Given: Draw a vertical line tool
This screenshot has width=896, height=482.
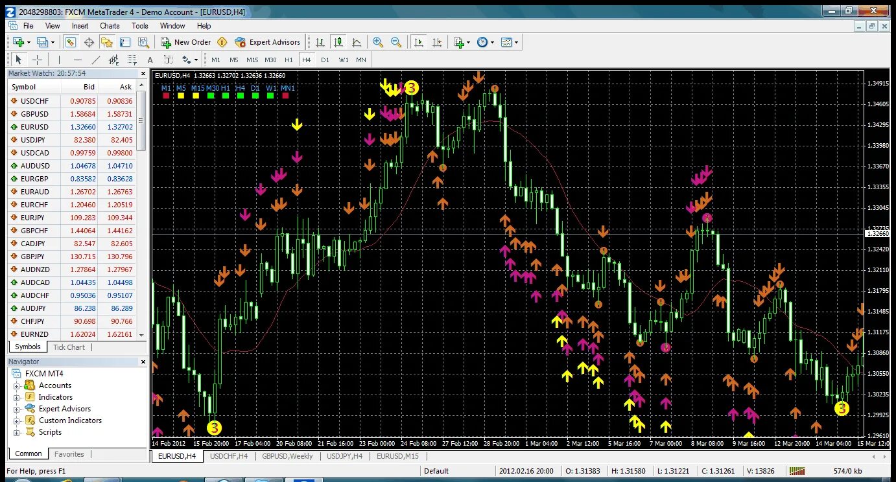Looking at the screenshot, I should click(x=60, y=60).
